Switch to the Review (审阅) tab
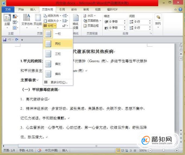Image resolution: width=185 pixels, height=155 pixels. (x=86, y=10)
